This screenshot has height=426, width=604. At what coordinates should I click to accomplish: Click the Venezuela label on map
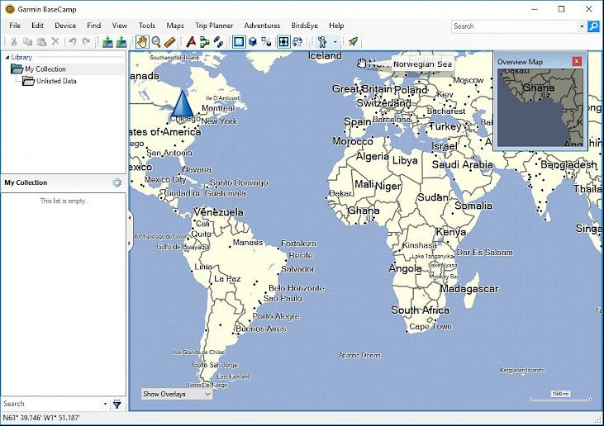218,212
